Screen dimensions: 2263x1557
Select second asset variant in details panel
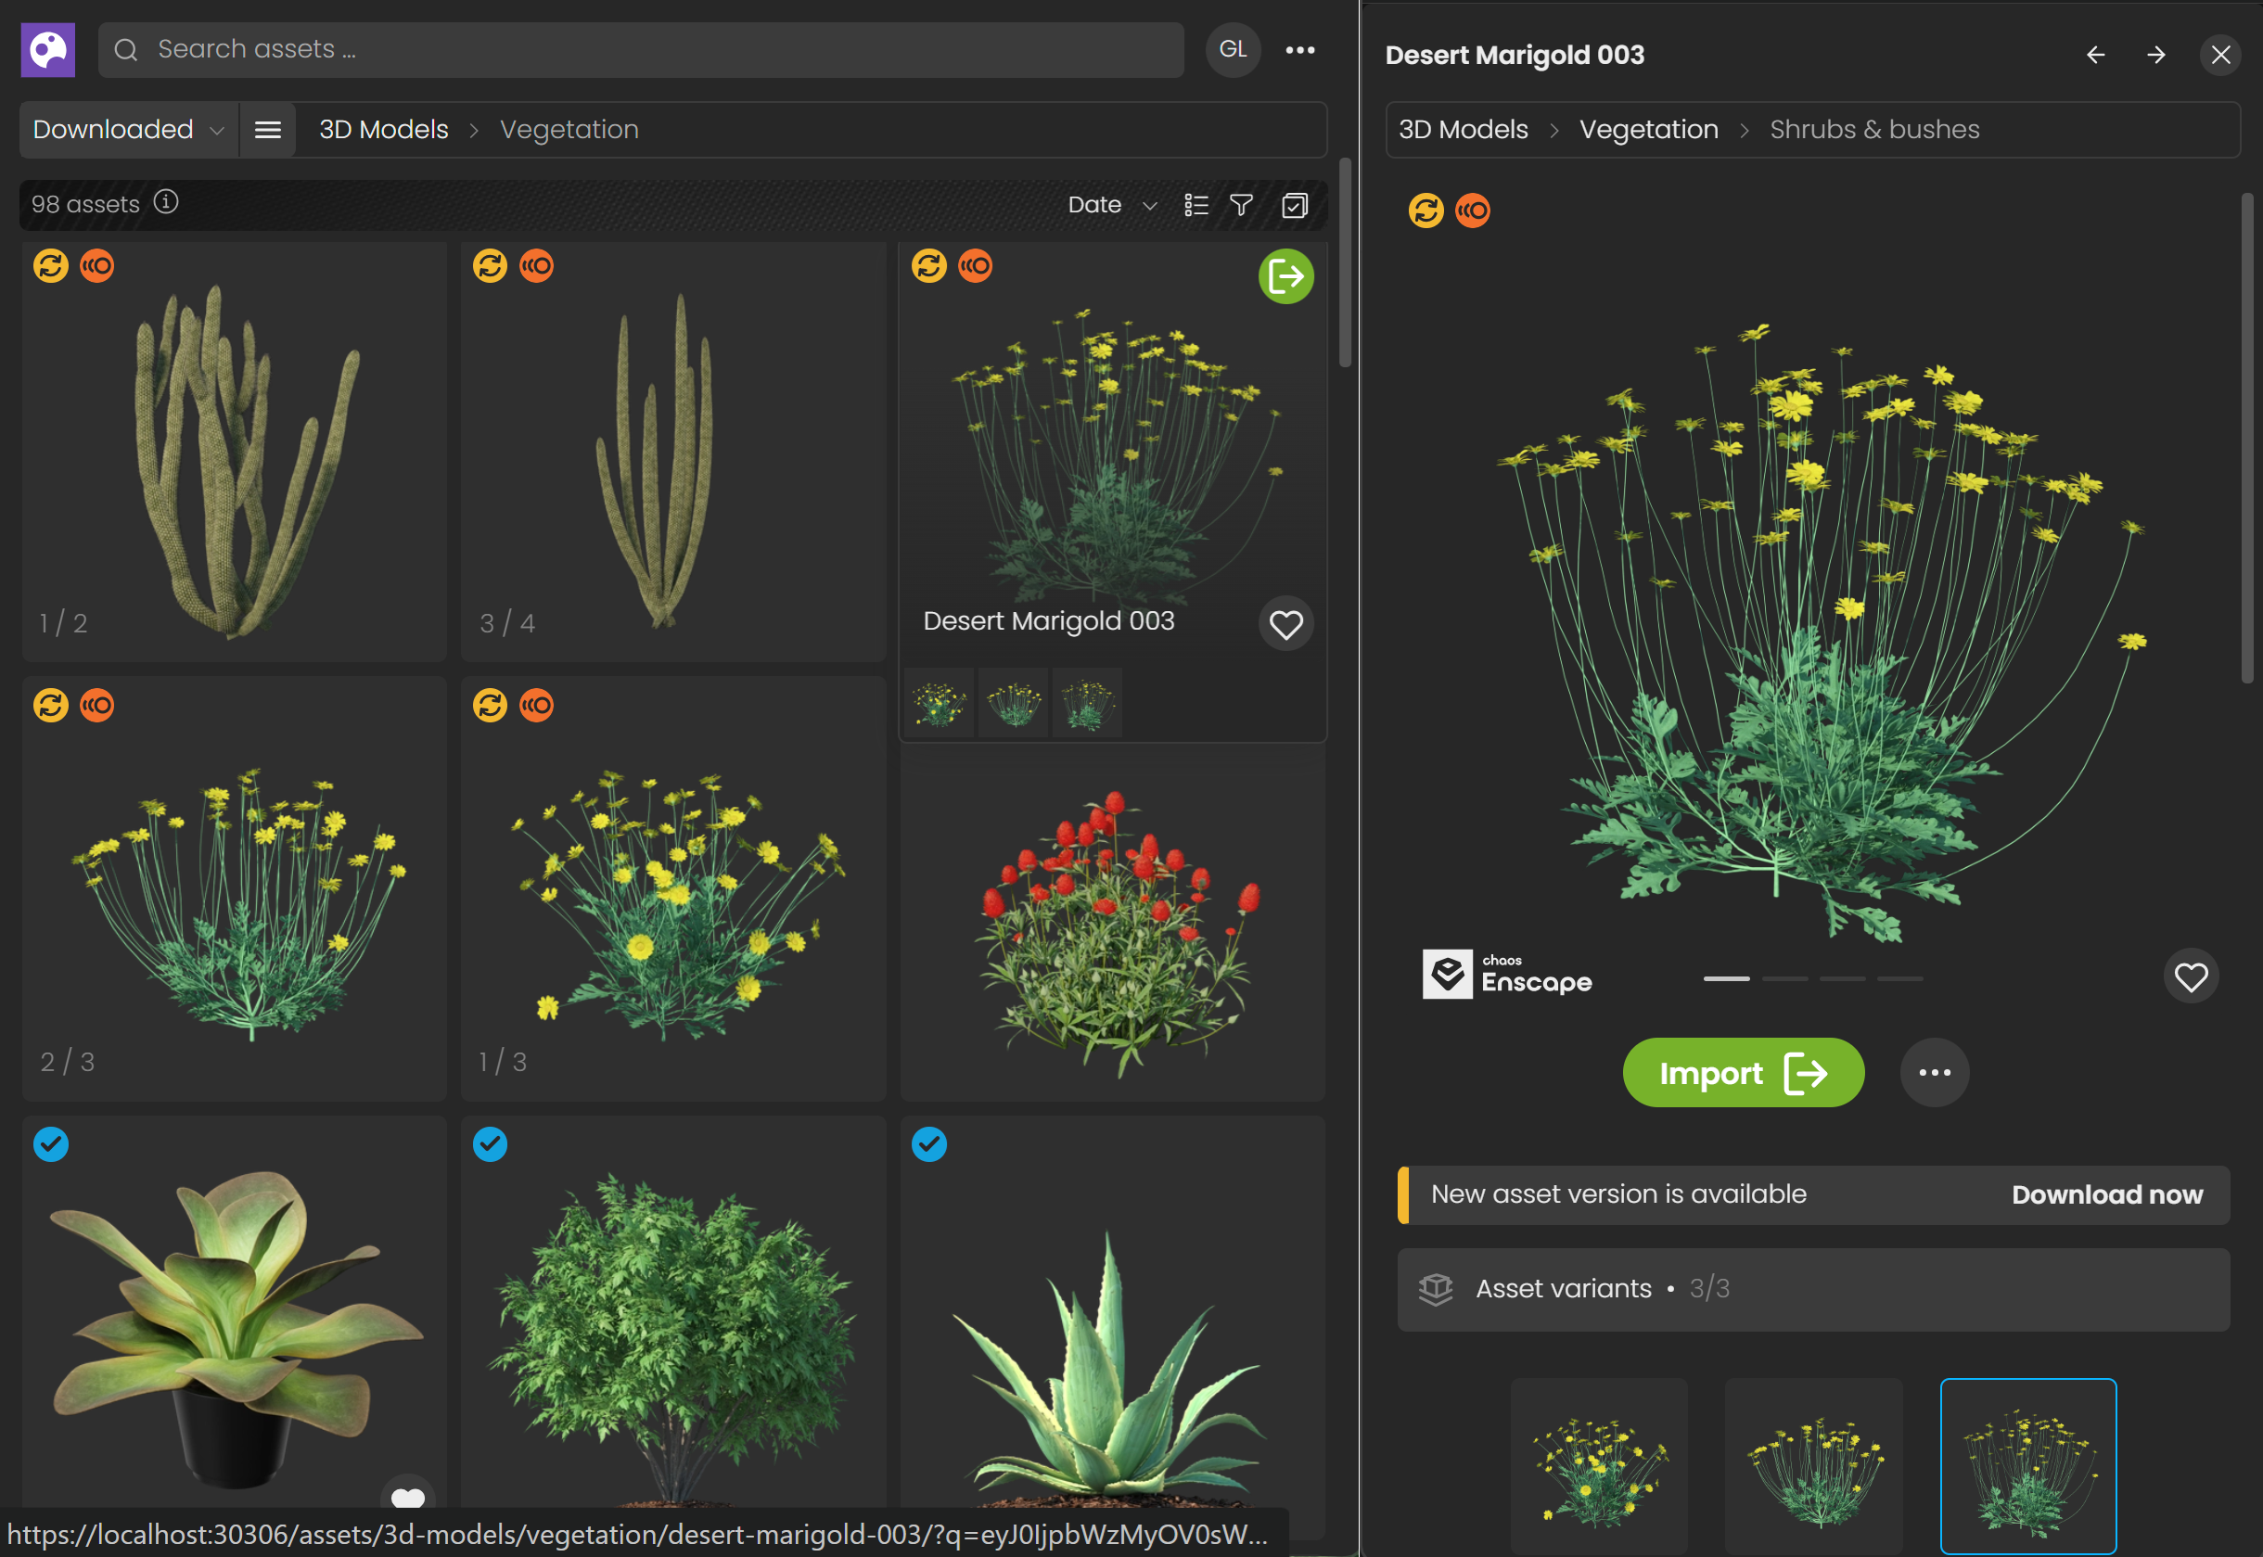tap(1813, 1466)
